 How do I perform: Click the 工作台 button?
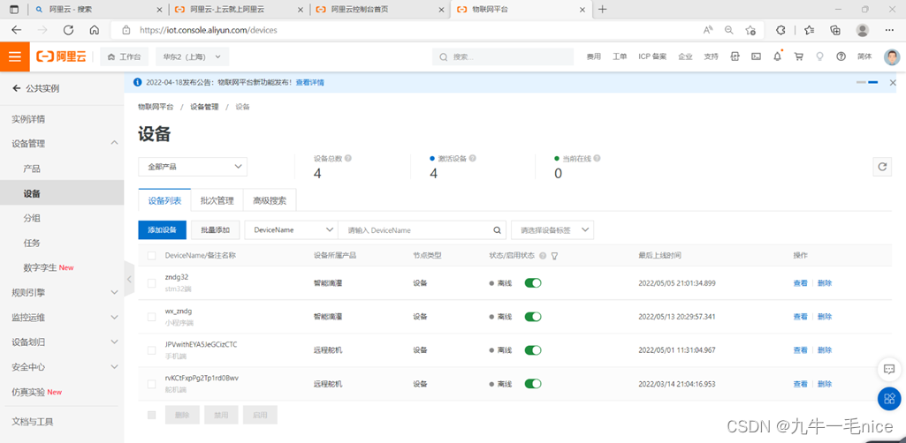tap(125, 56)
